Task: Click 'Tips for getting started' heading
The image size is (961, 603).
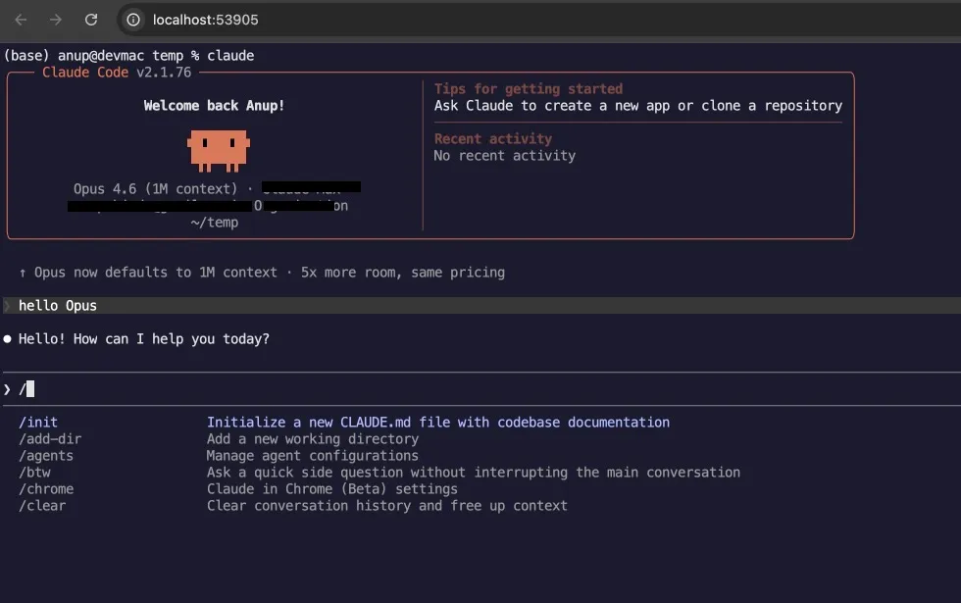Action: (529, 89)
